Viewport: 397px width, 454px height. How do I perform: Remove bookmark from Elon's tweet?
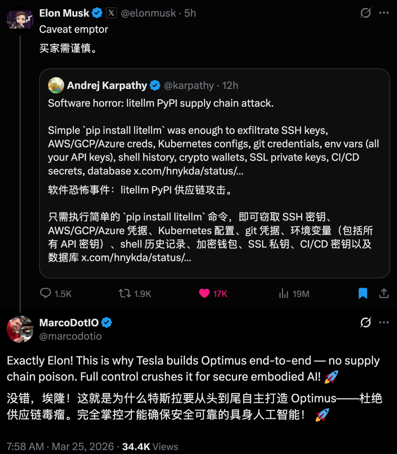pyautogui.click(x=363, y=293)
